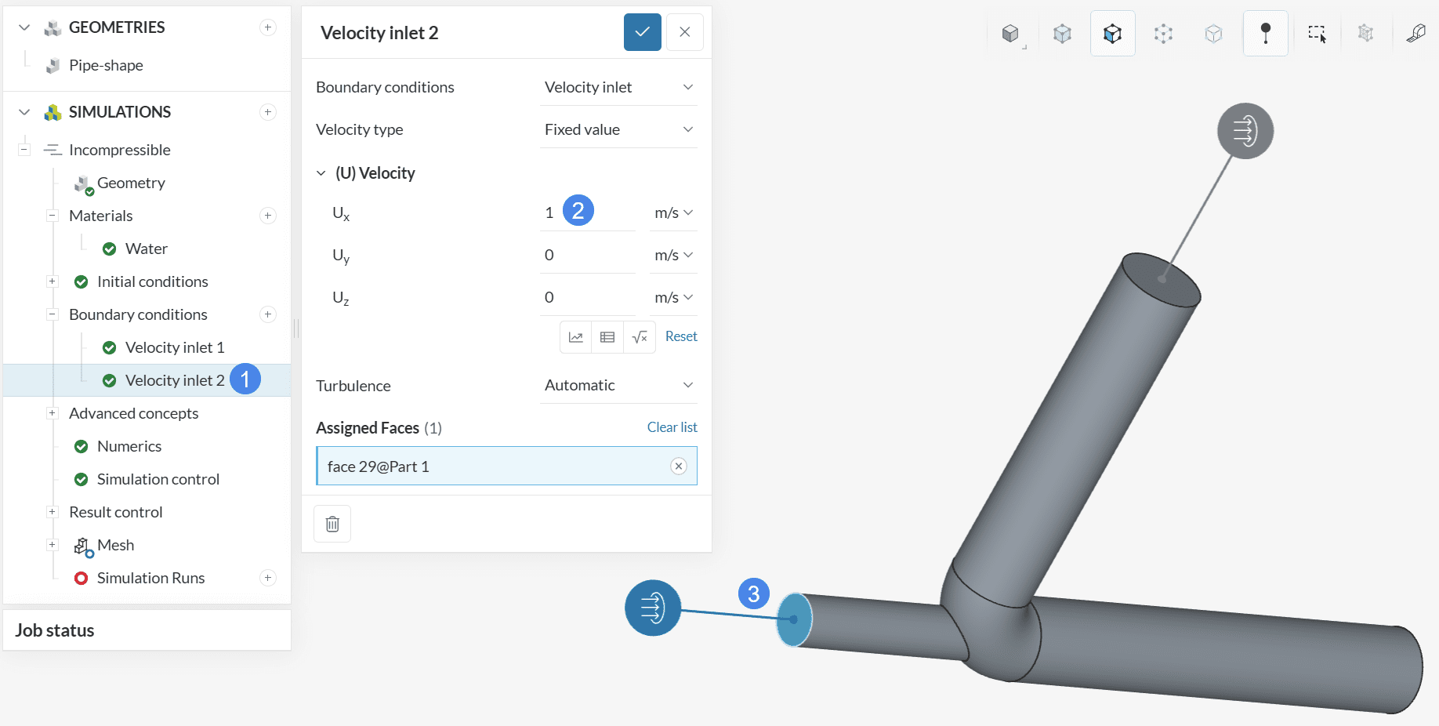Change the Ux unit from m/s
The image size is (1439, 726).
tap(673, 213)
